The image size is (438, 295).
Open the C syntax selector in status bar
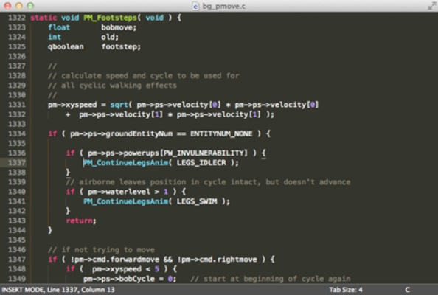point(407,290)
